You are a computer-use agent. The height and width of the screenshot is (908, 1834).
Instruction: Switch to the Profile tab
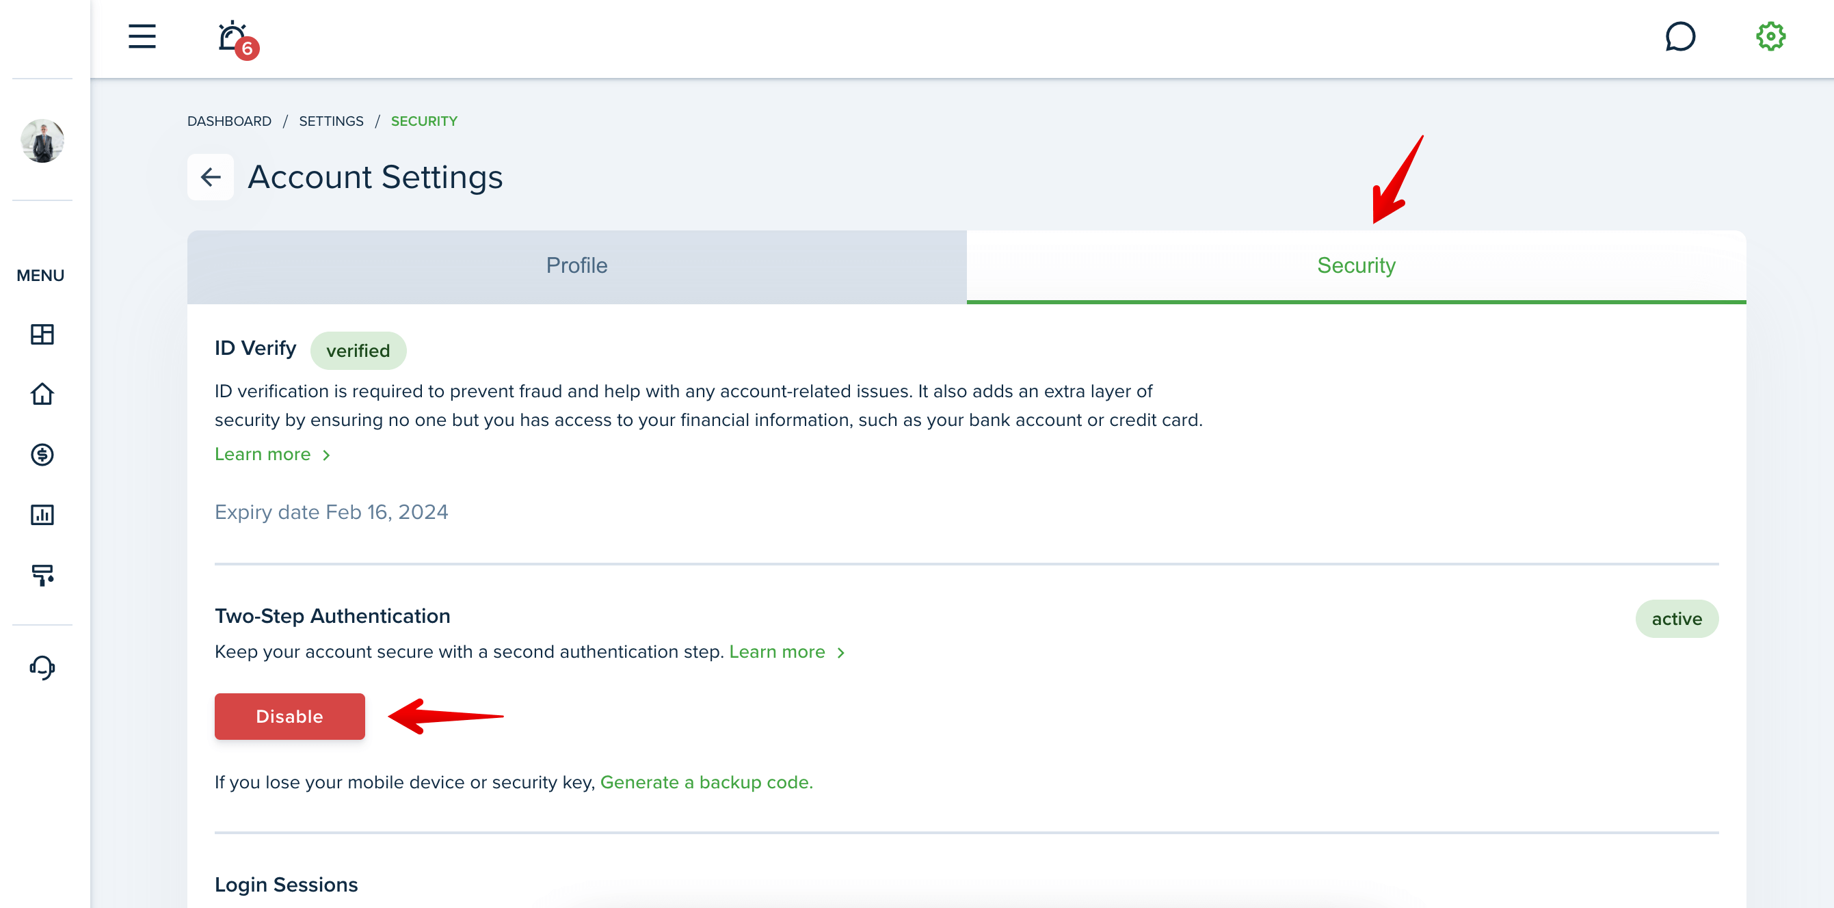[576, 266]
